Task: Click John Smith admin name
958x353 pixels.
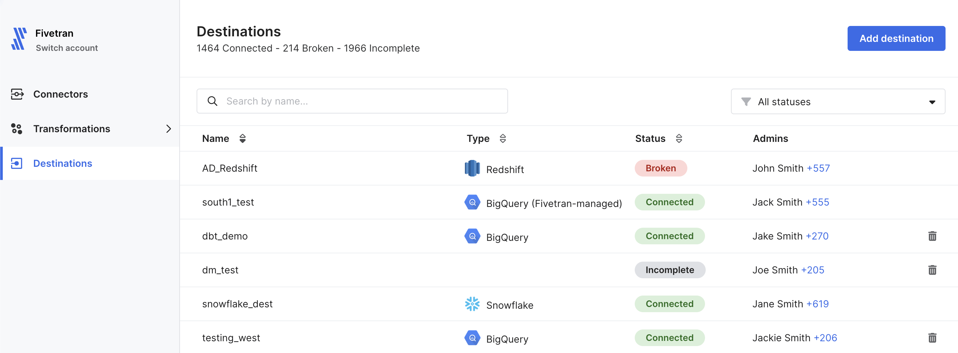Action: (x=778, y=168)
